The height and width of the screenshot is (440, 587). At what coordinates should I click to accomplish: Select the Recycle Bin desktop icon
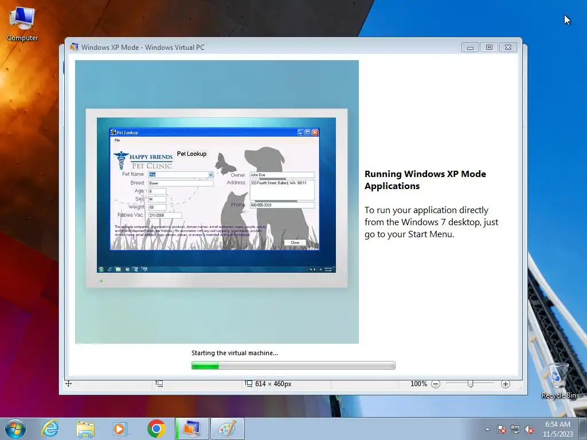(x=558, y=380)
